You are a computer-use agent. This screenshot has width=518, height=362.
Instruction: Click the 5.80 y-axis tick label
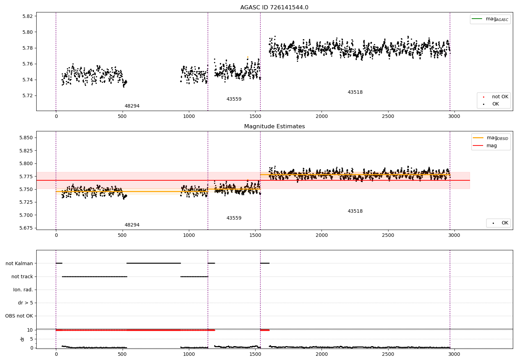(x=27, y=32)
